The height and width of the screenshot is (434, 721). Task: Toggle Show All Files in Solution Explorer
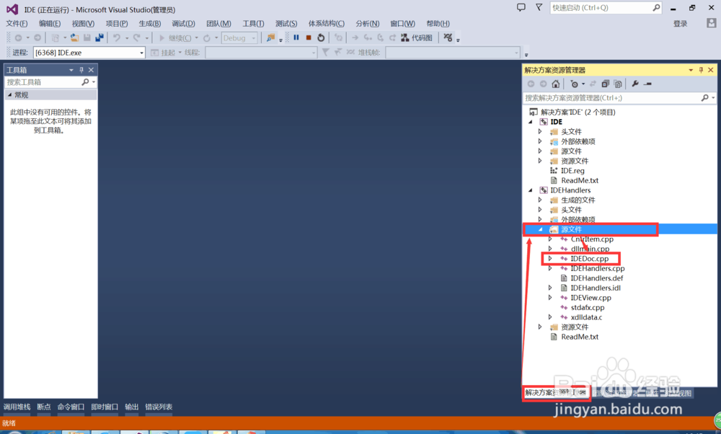tap(618, 83)
